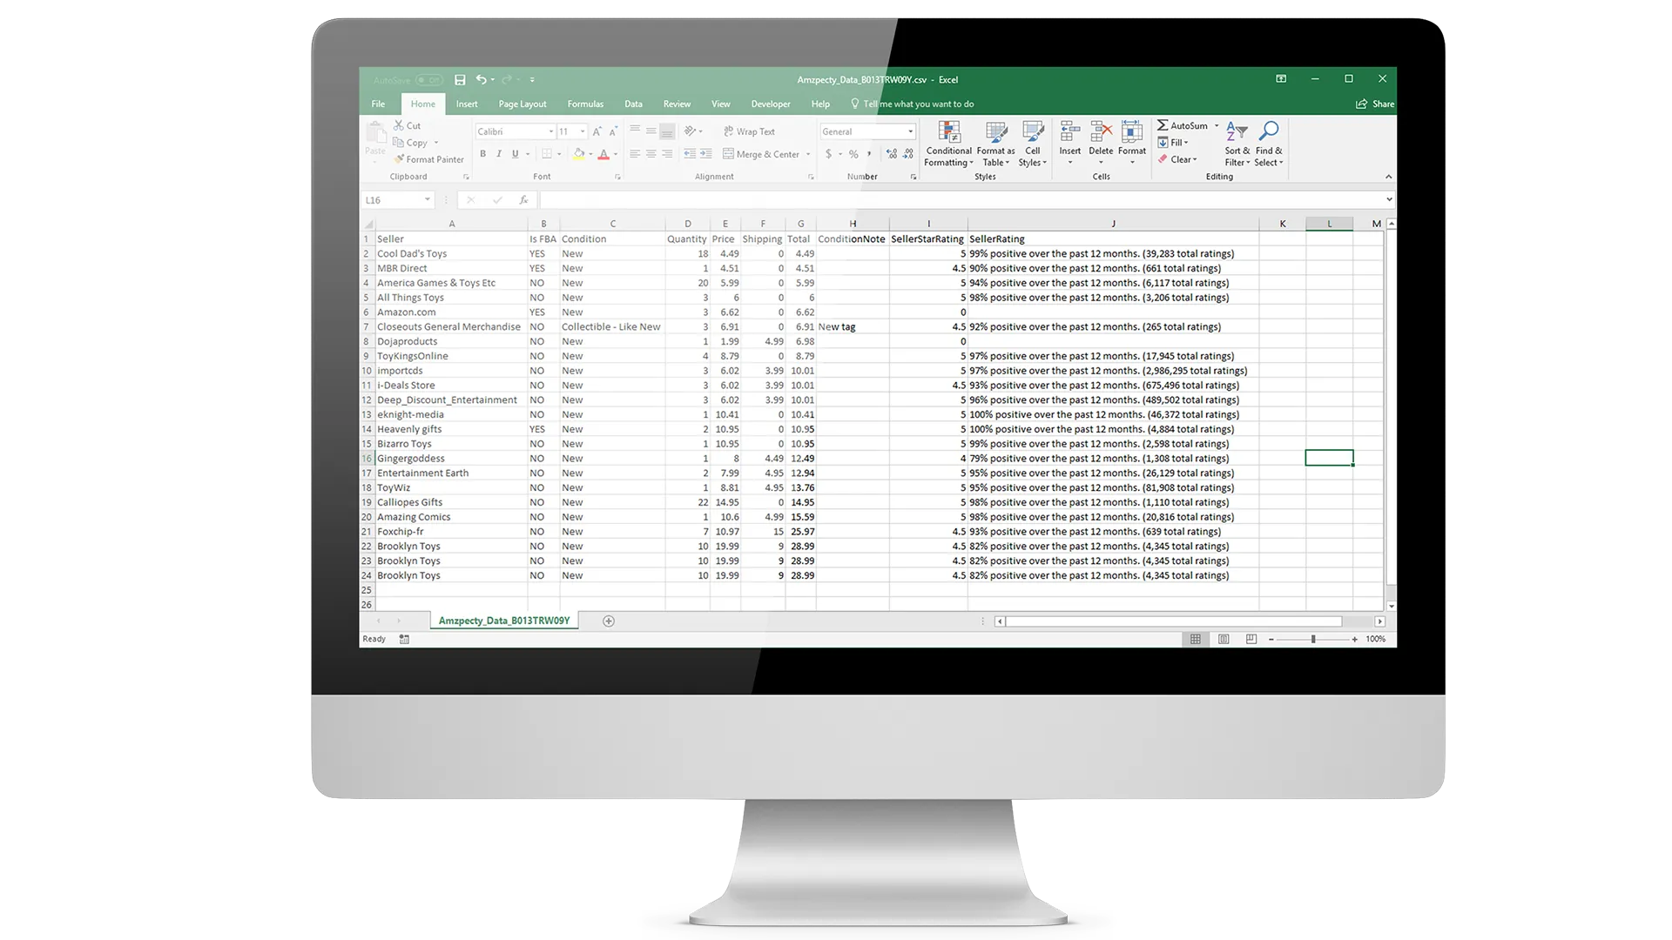
Task: Click the Insert Sheet button
Action: point(608,620)
